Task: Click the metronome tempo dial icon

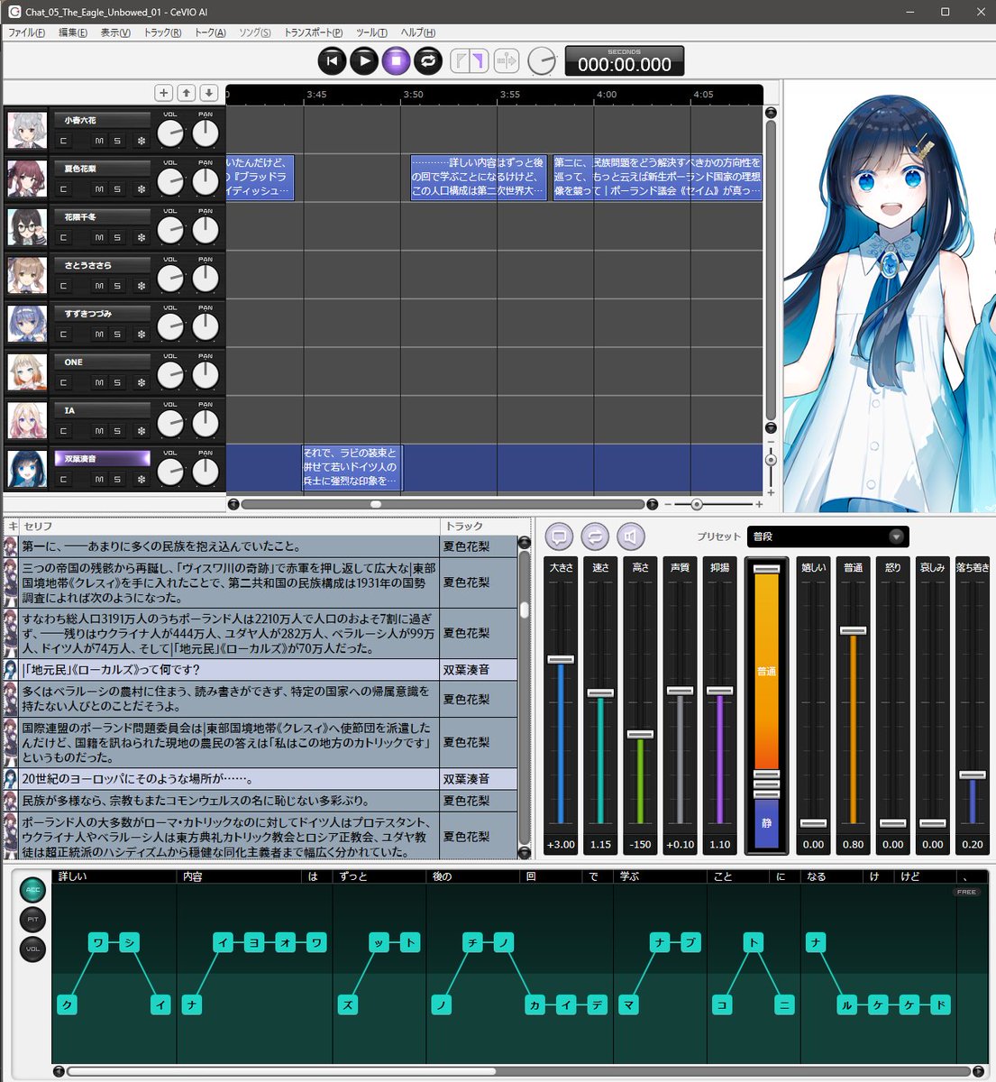Action: pos(542,61)
